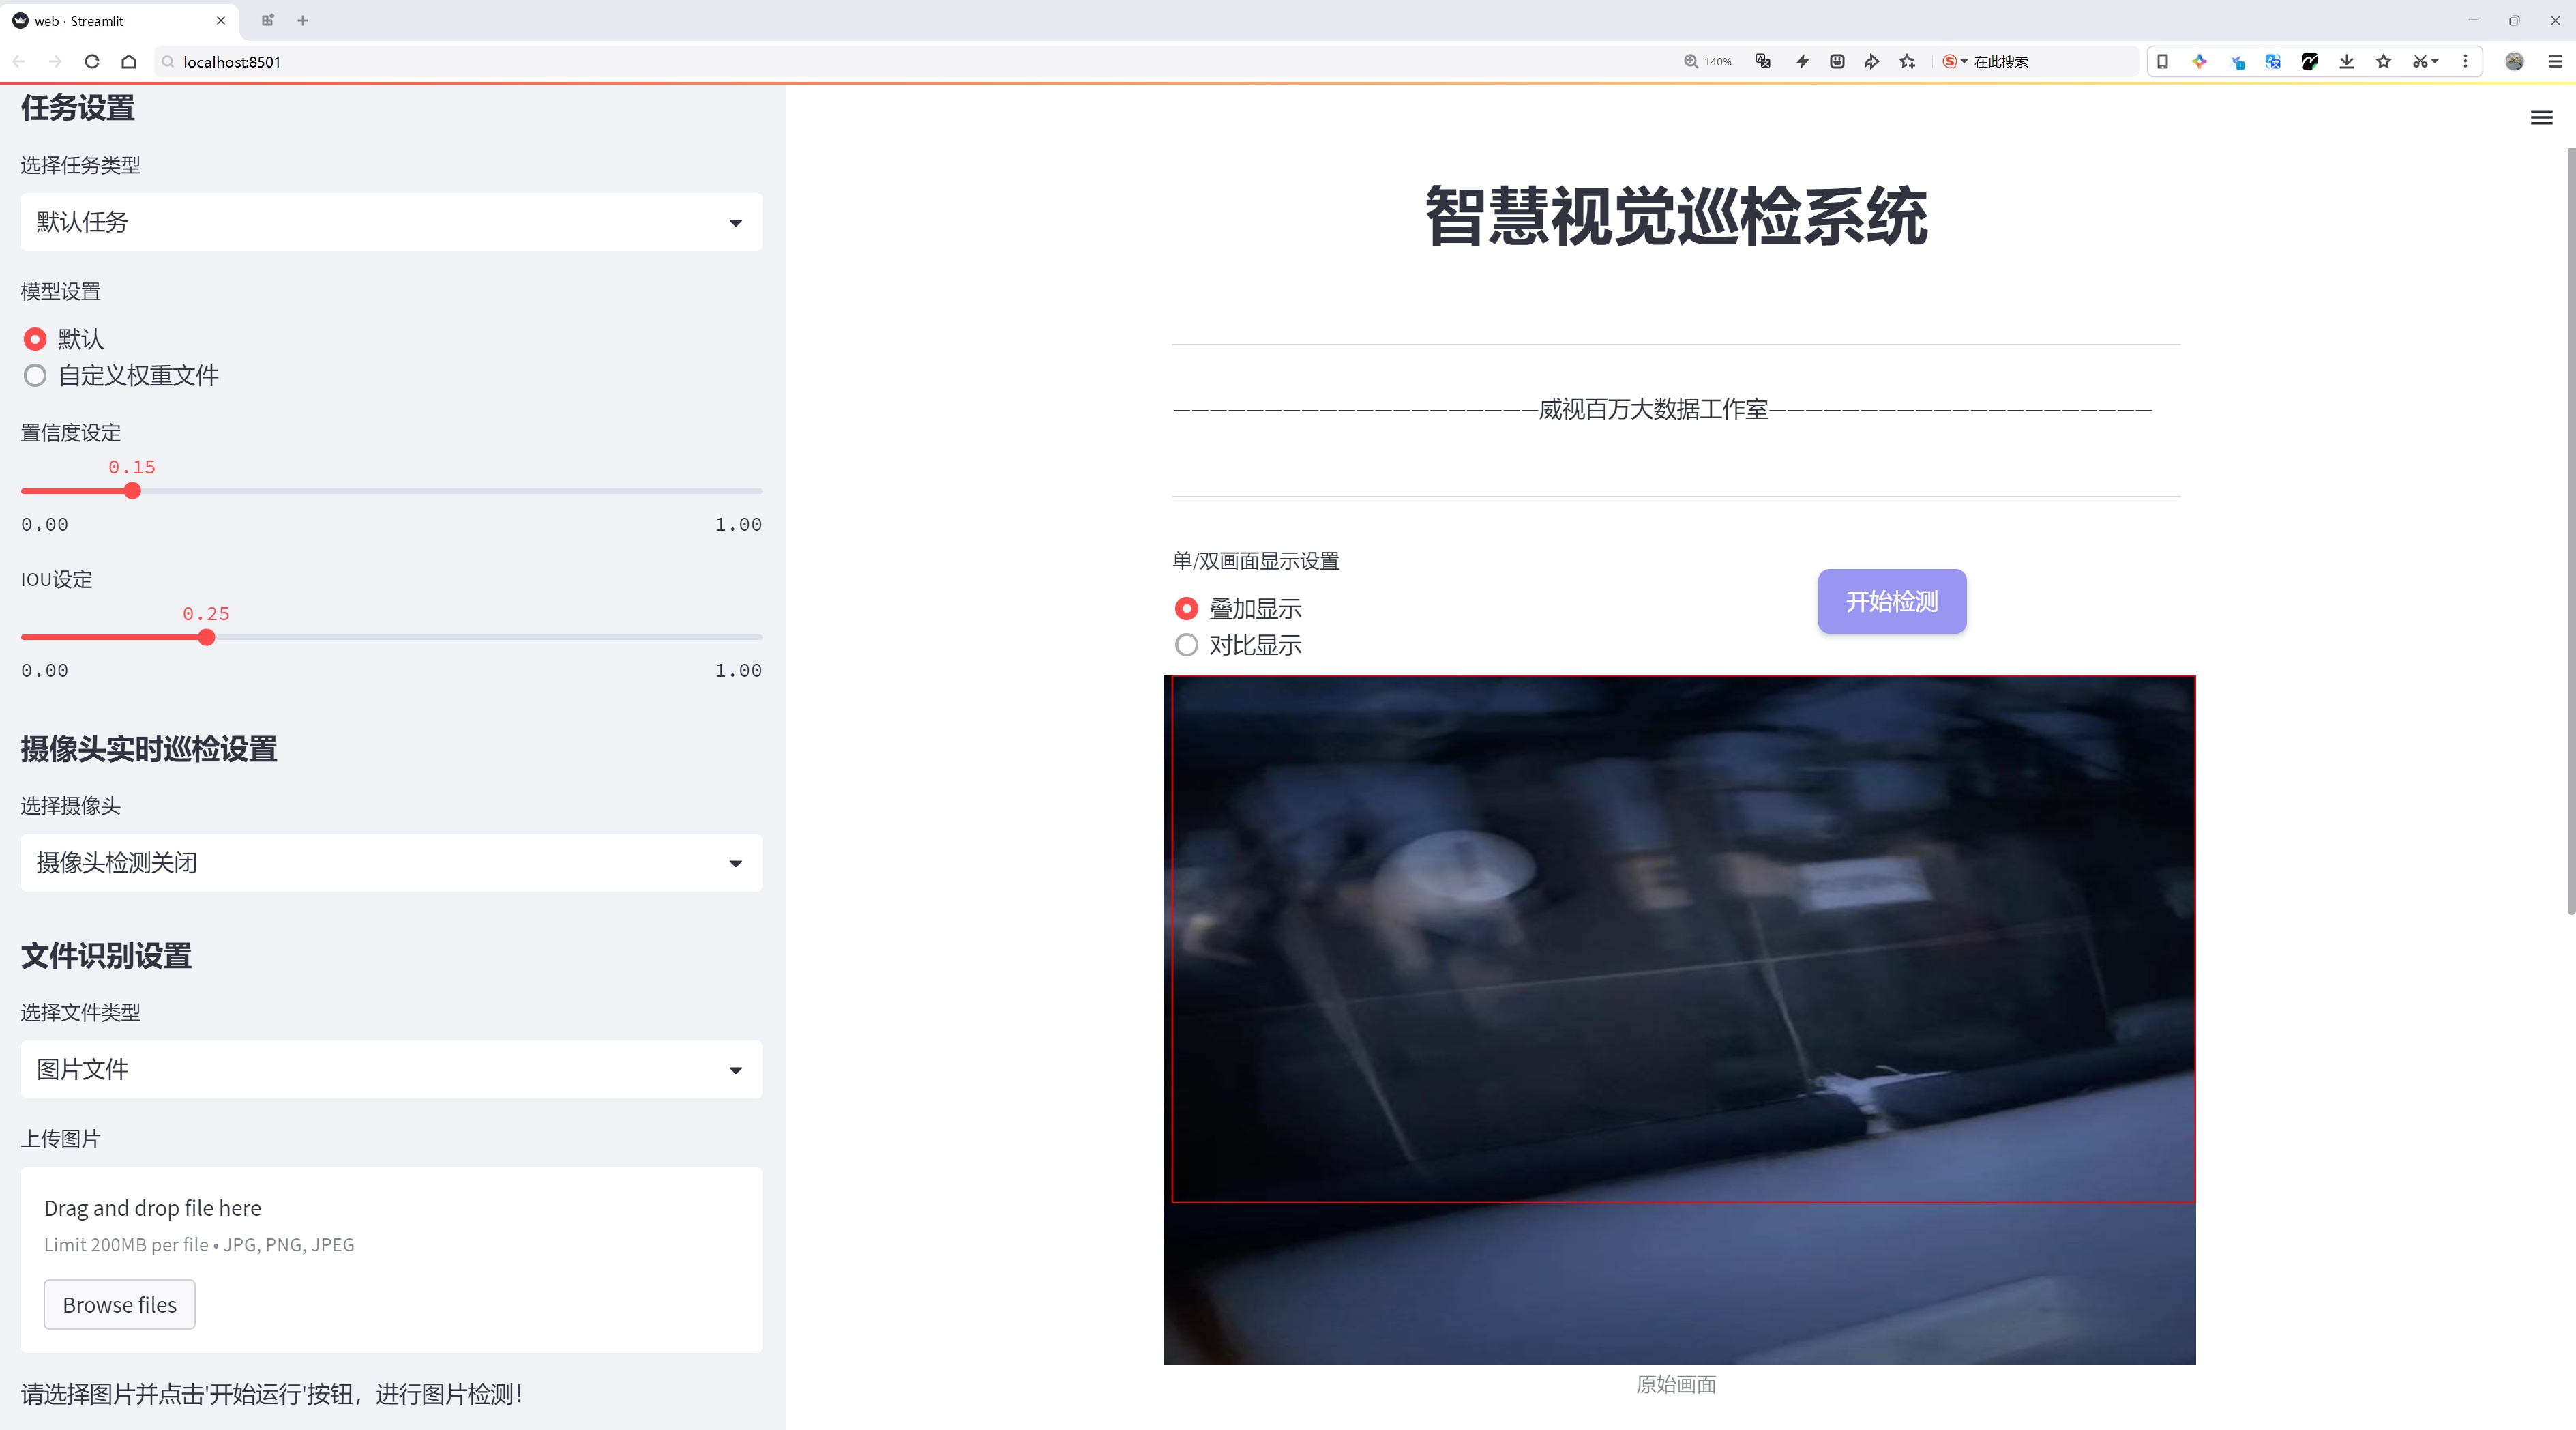Viewport: 2576px width, 1430px height.
Task: Click the black and green extension icon
Action: click(2310, 61)
